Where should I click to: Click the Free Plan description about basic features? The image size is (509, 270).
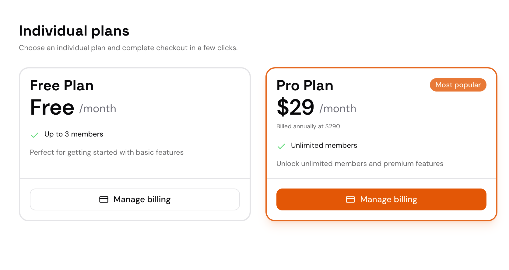tap(107, 152)
